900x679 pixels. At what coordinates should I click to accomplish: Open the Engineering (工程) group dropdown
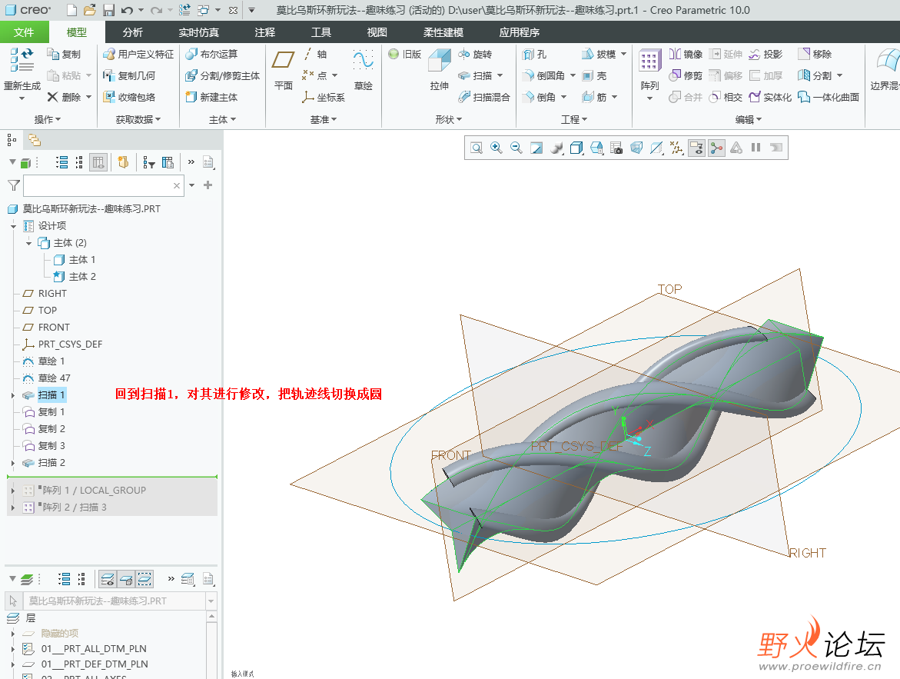pyautogui.click(x=574, y=119)
